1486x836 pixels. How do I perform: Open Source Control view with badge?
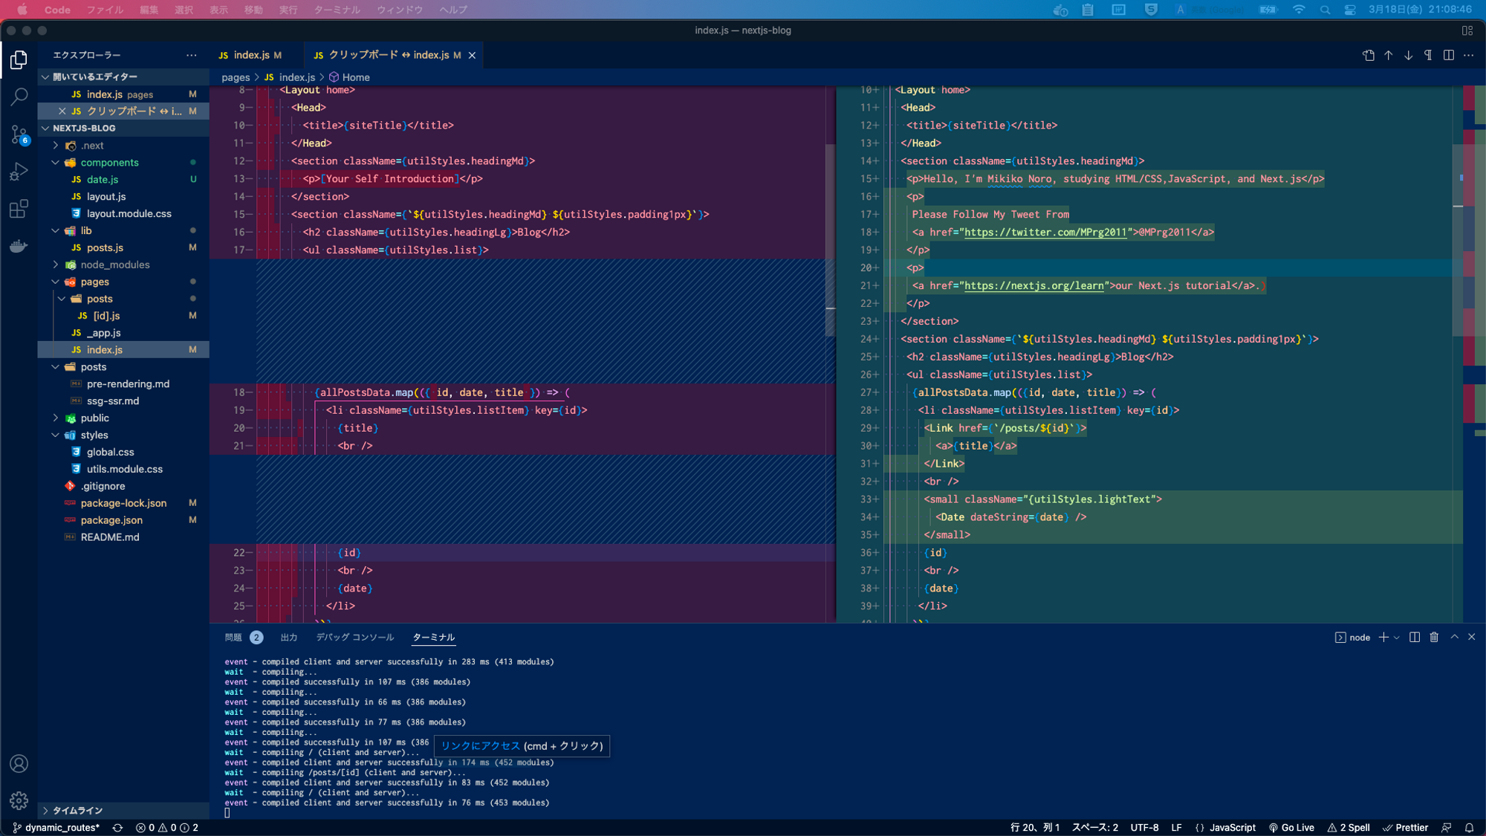19,135
